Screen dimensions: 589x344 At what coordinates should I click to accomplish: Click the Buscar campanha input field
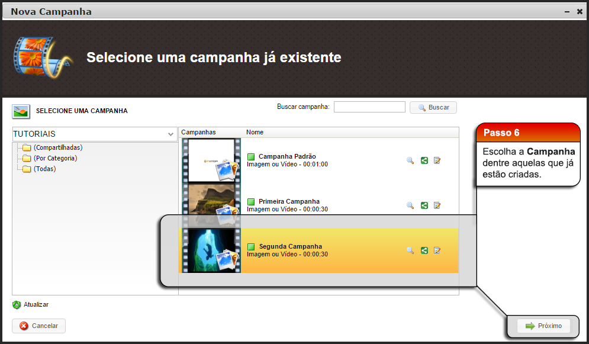(369, 107)
